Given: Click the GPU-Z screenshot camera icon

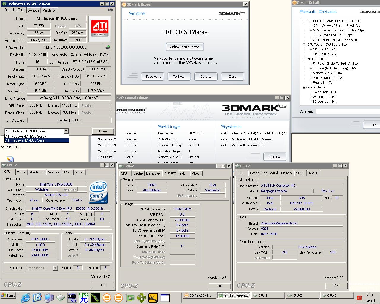Looking at the screenshot, I should (x=110, y=10).
